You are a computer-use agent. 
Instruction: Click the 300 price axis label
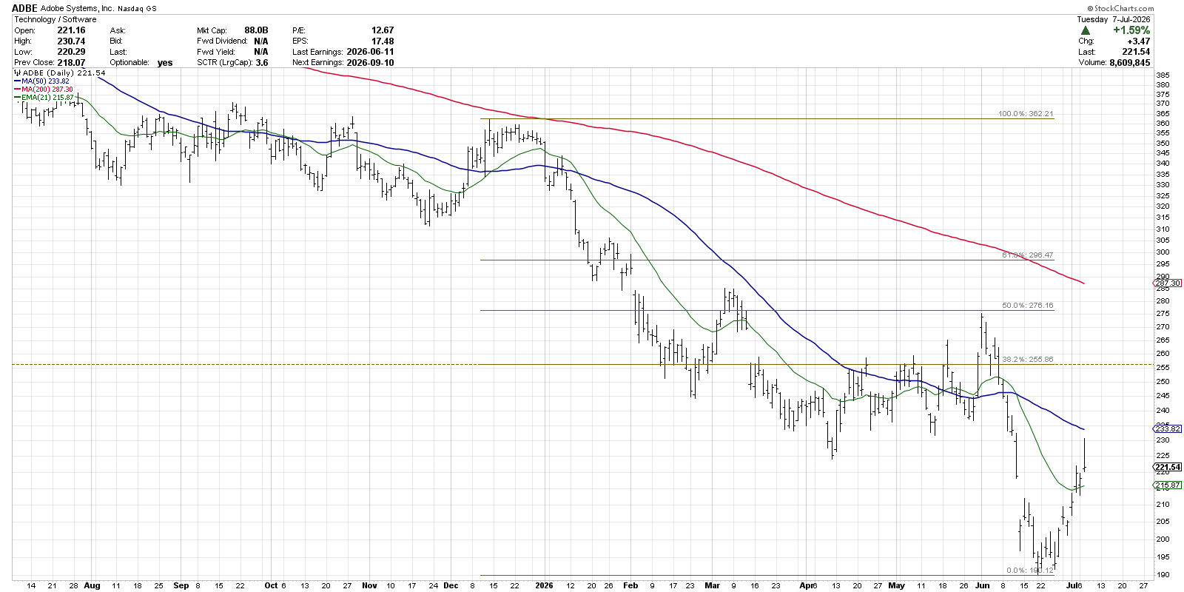[x=1163, y=252]
